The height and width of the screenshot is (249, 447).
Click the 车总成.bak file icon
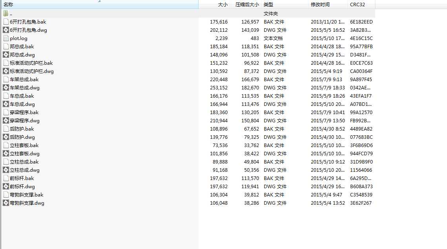6,96
